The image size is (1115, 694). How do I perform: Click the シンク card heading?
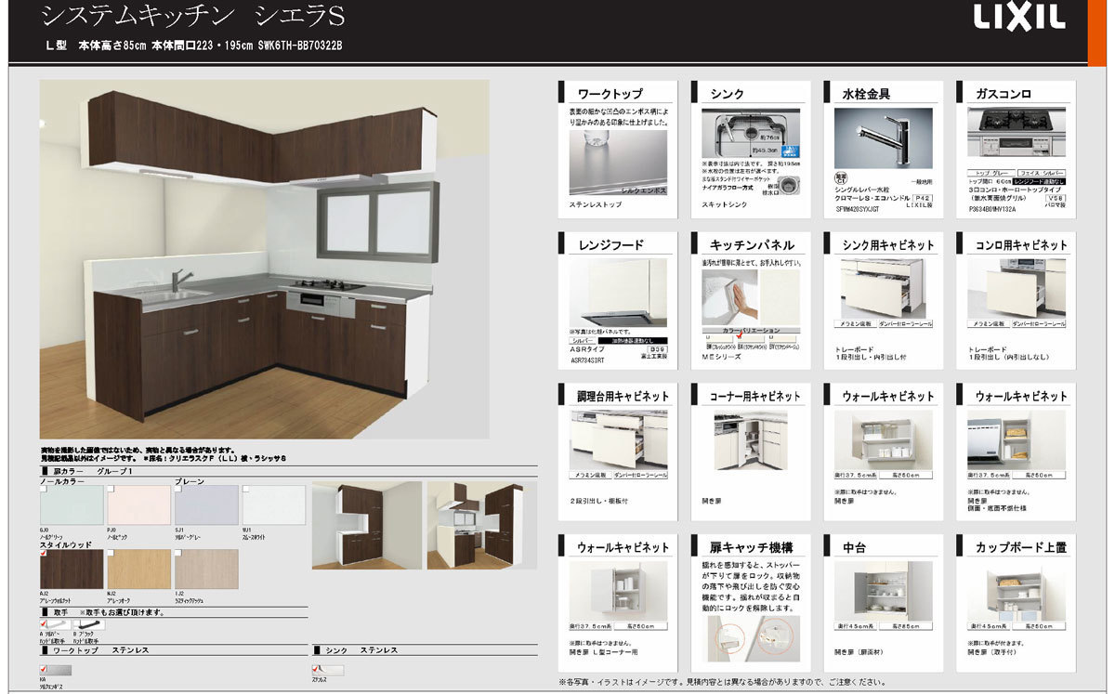(x=728, y=94)
